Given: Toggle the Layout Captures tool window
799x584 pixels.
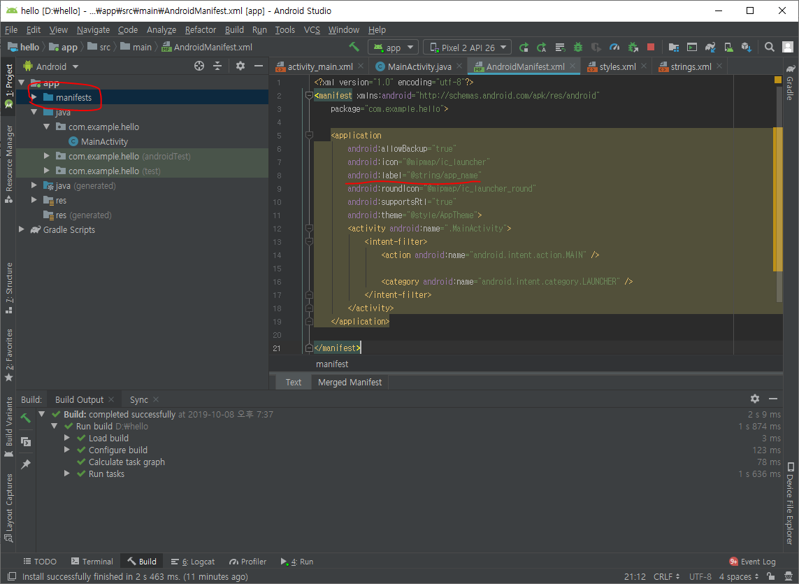Looking at the screenshot, I should (x=8, y=508).
